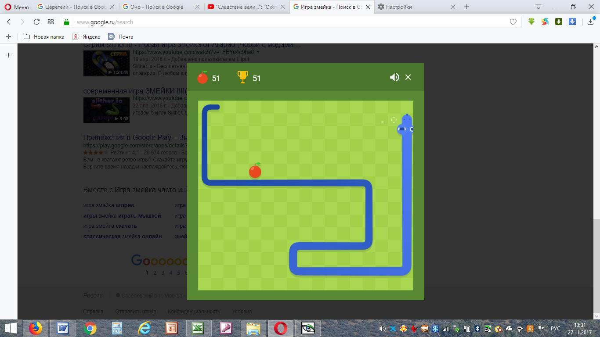
Task: Go to results page 3
Action: tap(163, 272)
